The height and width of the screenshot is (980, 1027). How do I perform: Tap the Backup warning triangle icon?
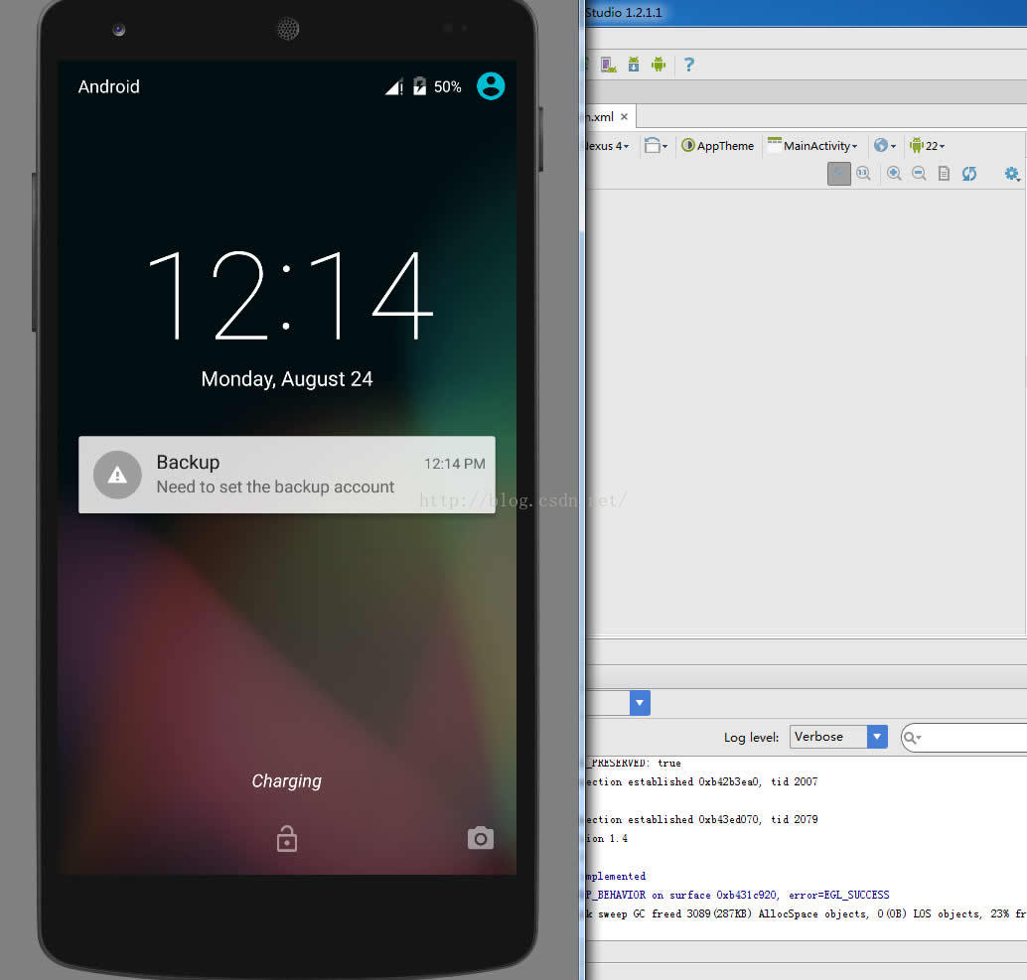[117, 475]
